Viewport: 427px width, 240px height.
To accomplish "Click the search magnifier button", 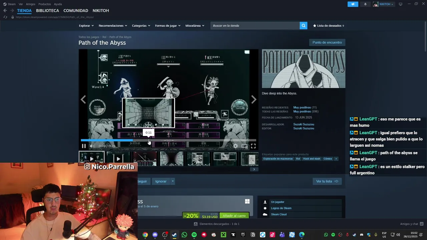I will point(303,26).
